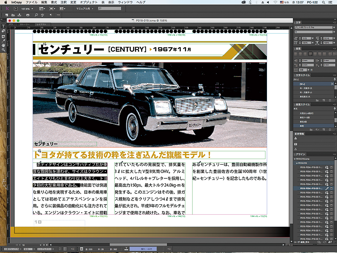Screen dimensions: 337x253
Task: Click the spell check icon in toolbar
Action: coord(42,15)
